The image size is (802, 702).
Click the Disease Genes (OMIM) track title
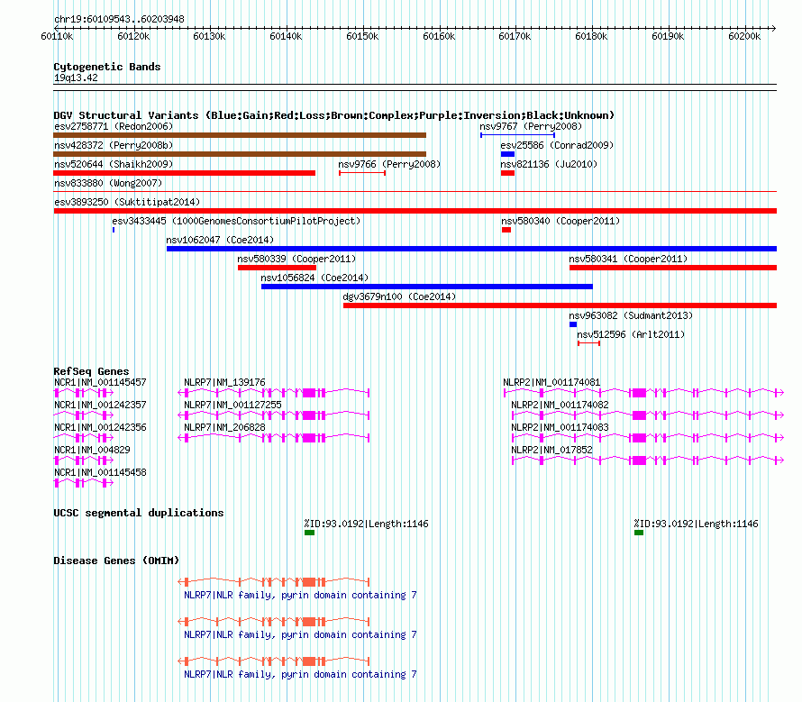(116, 561)
